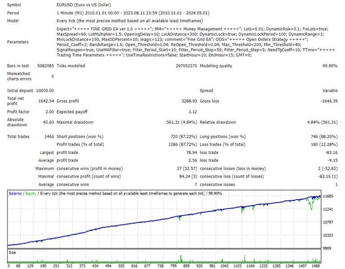The width and height of the screenshot is (345, 269).
Task: Click the Model label
Action: coord(13,21)
